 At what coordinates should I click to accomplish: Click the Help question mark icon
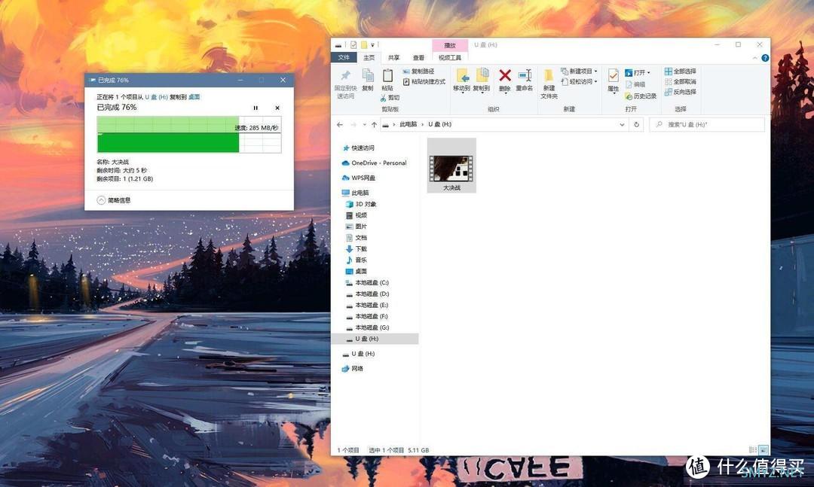765,58
